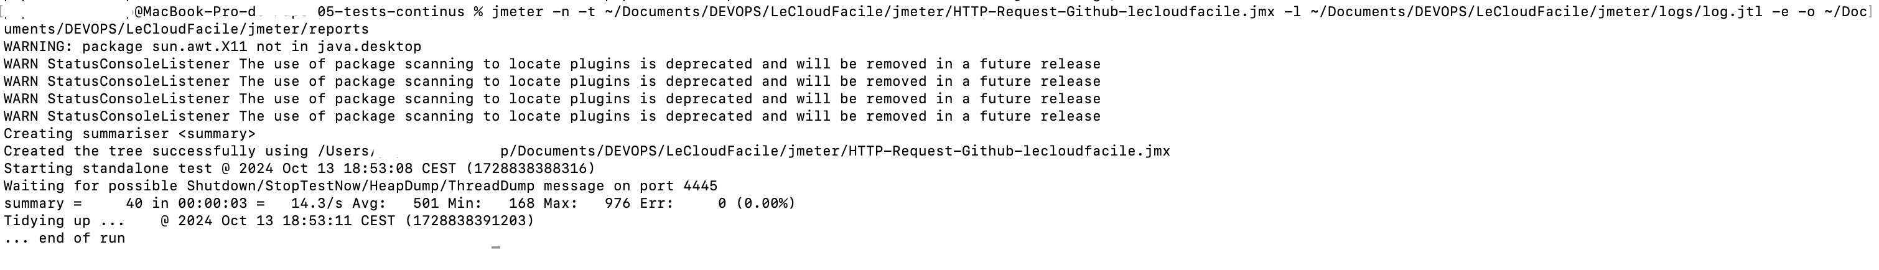1879x270 pixels.
Task: Click the 'Tidying up ...' text
Action: click(64, 220)
